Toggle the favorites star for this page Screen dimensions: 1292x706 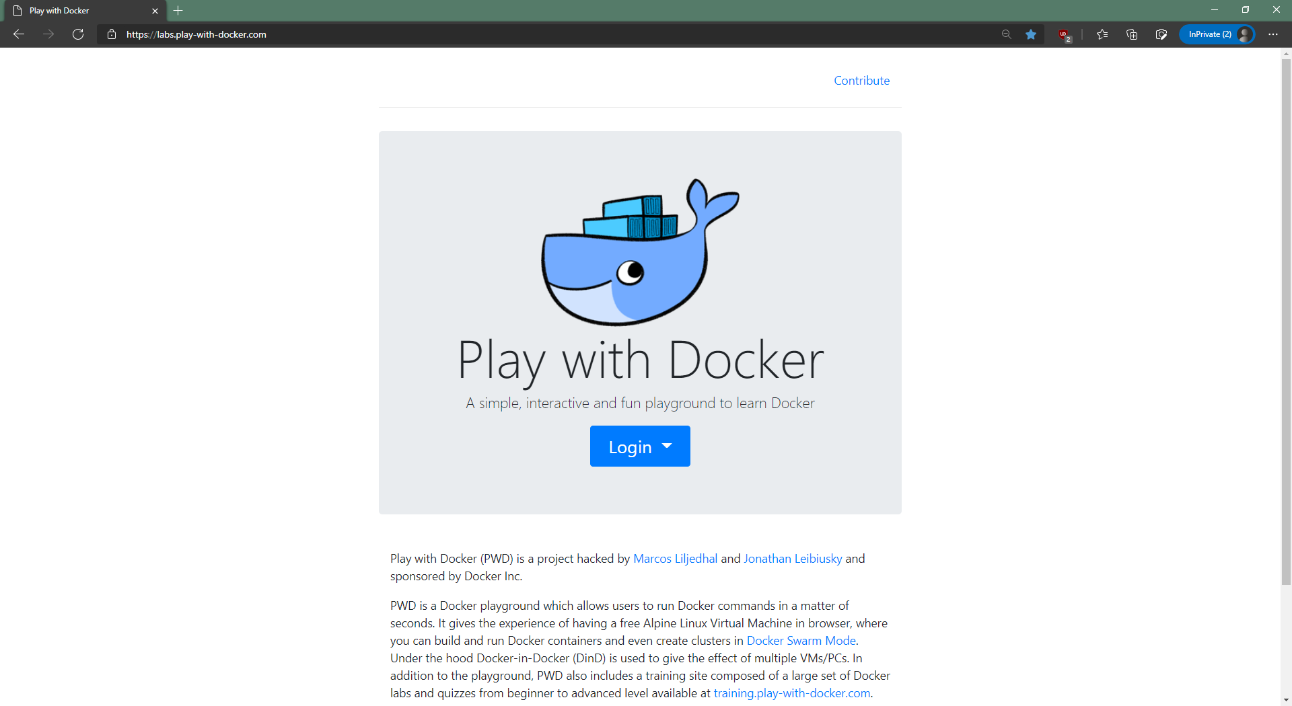[x=1031, y=34]
